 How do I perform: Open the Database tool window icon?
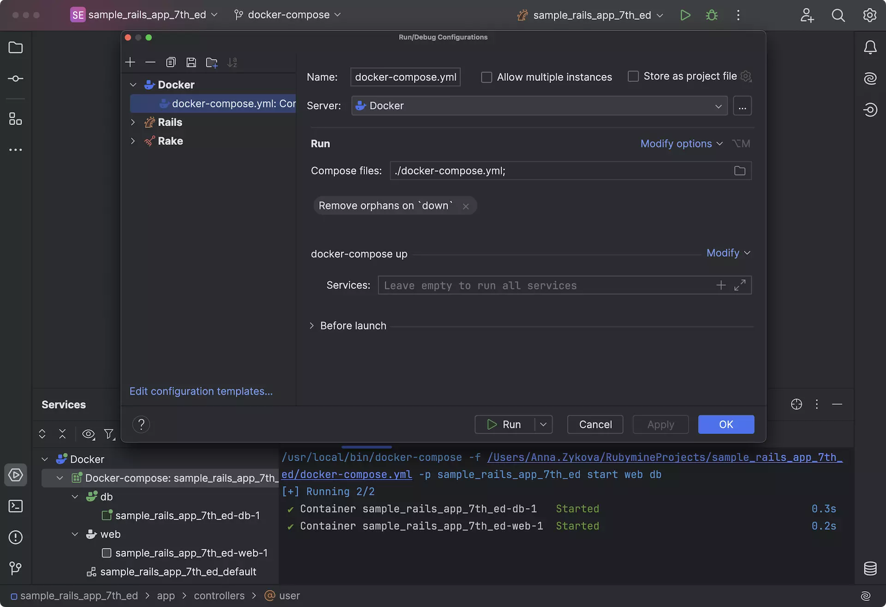click(870, 568)
